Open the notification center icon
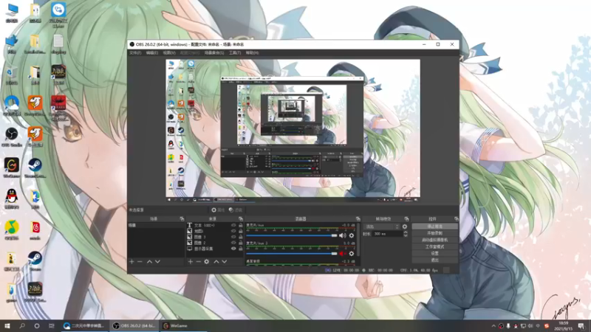Image resolution: width=591 pixels, height=332 pixels. click(x=581, y=326)
